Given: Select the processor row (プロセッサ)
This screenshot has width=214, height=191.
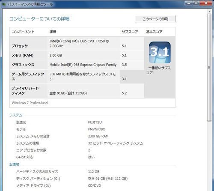Looking at the screenshot, I should coord(77,44).
